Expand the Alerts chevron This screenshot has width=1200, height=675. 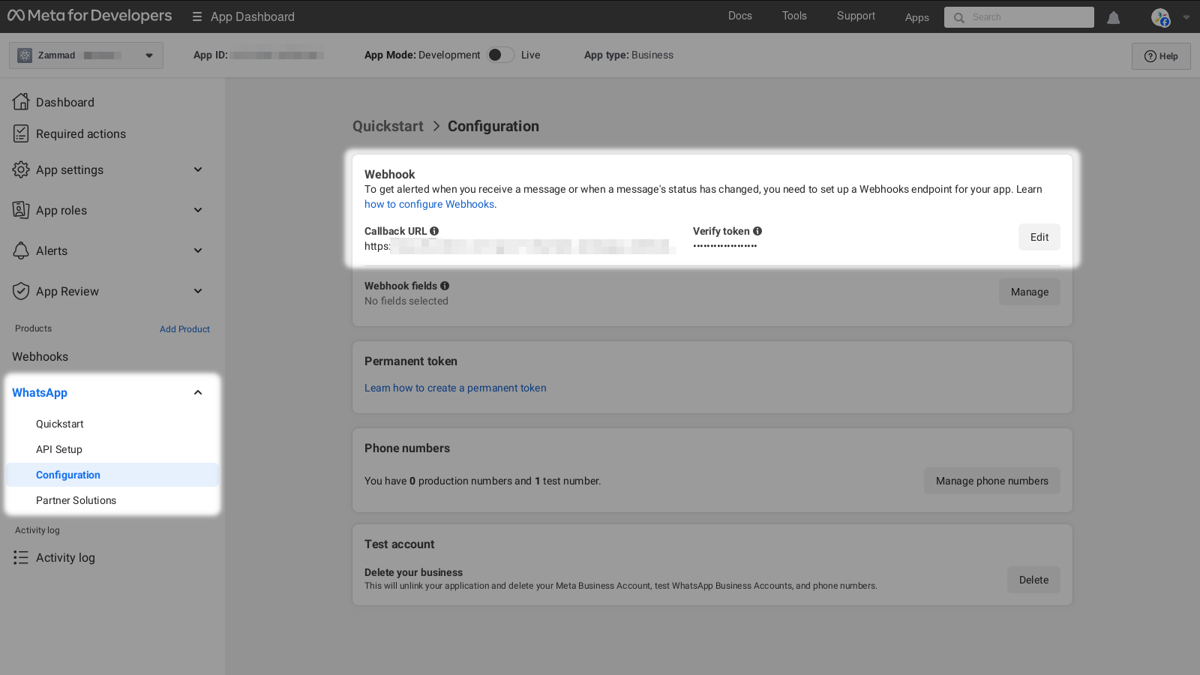[x=198, y=250]
